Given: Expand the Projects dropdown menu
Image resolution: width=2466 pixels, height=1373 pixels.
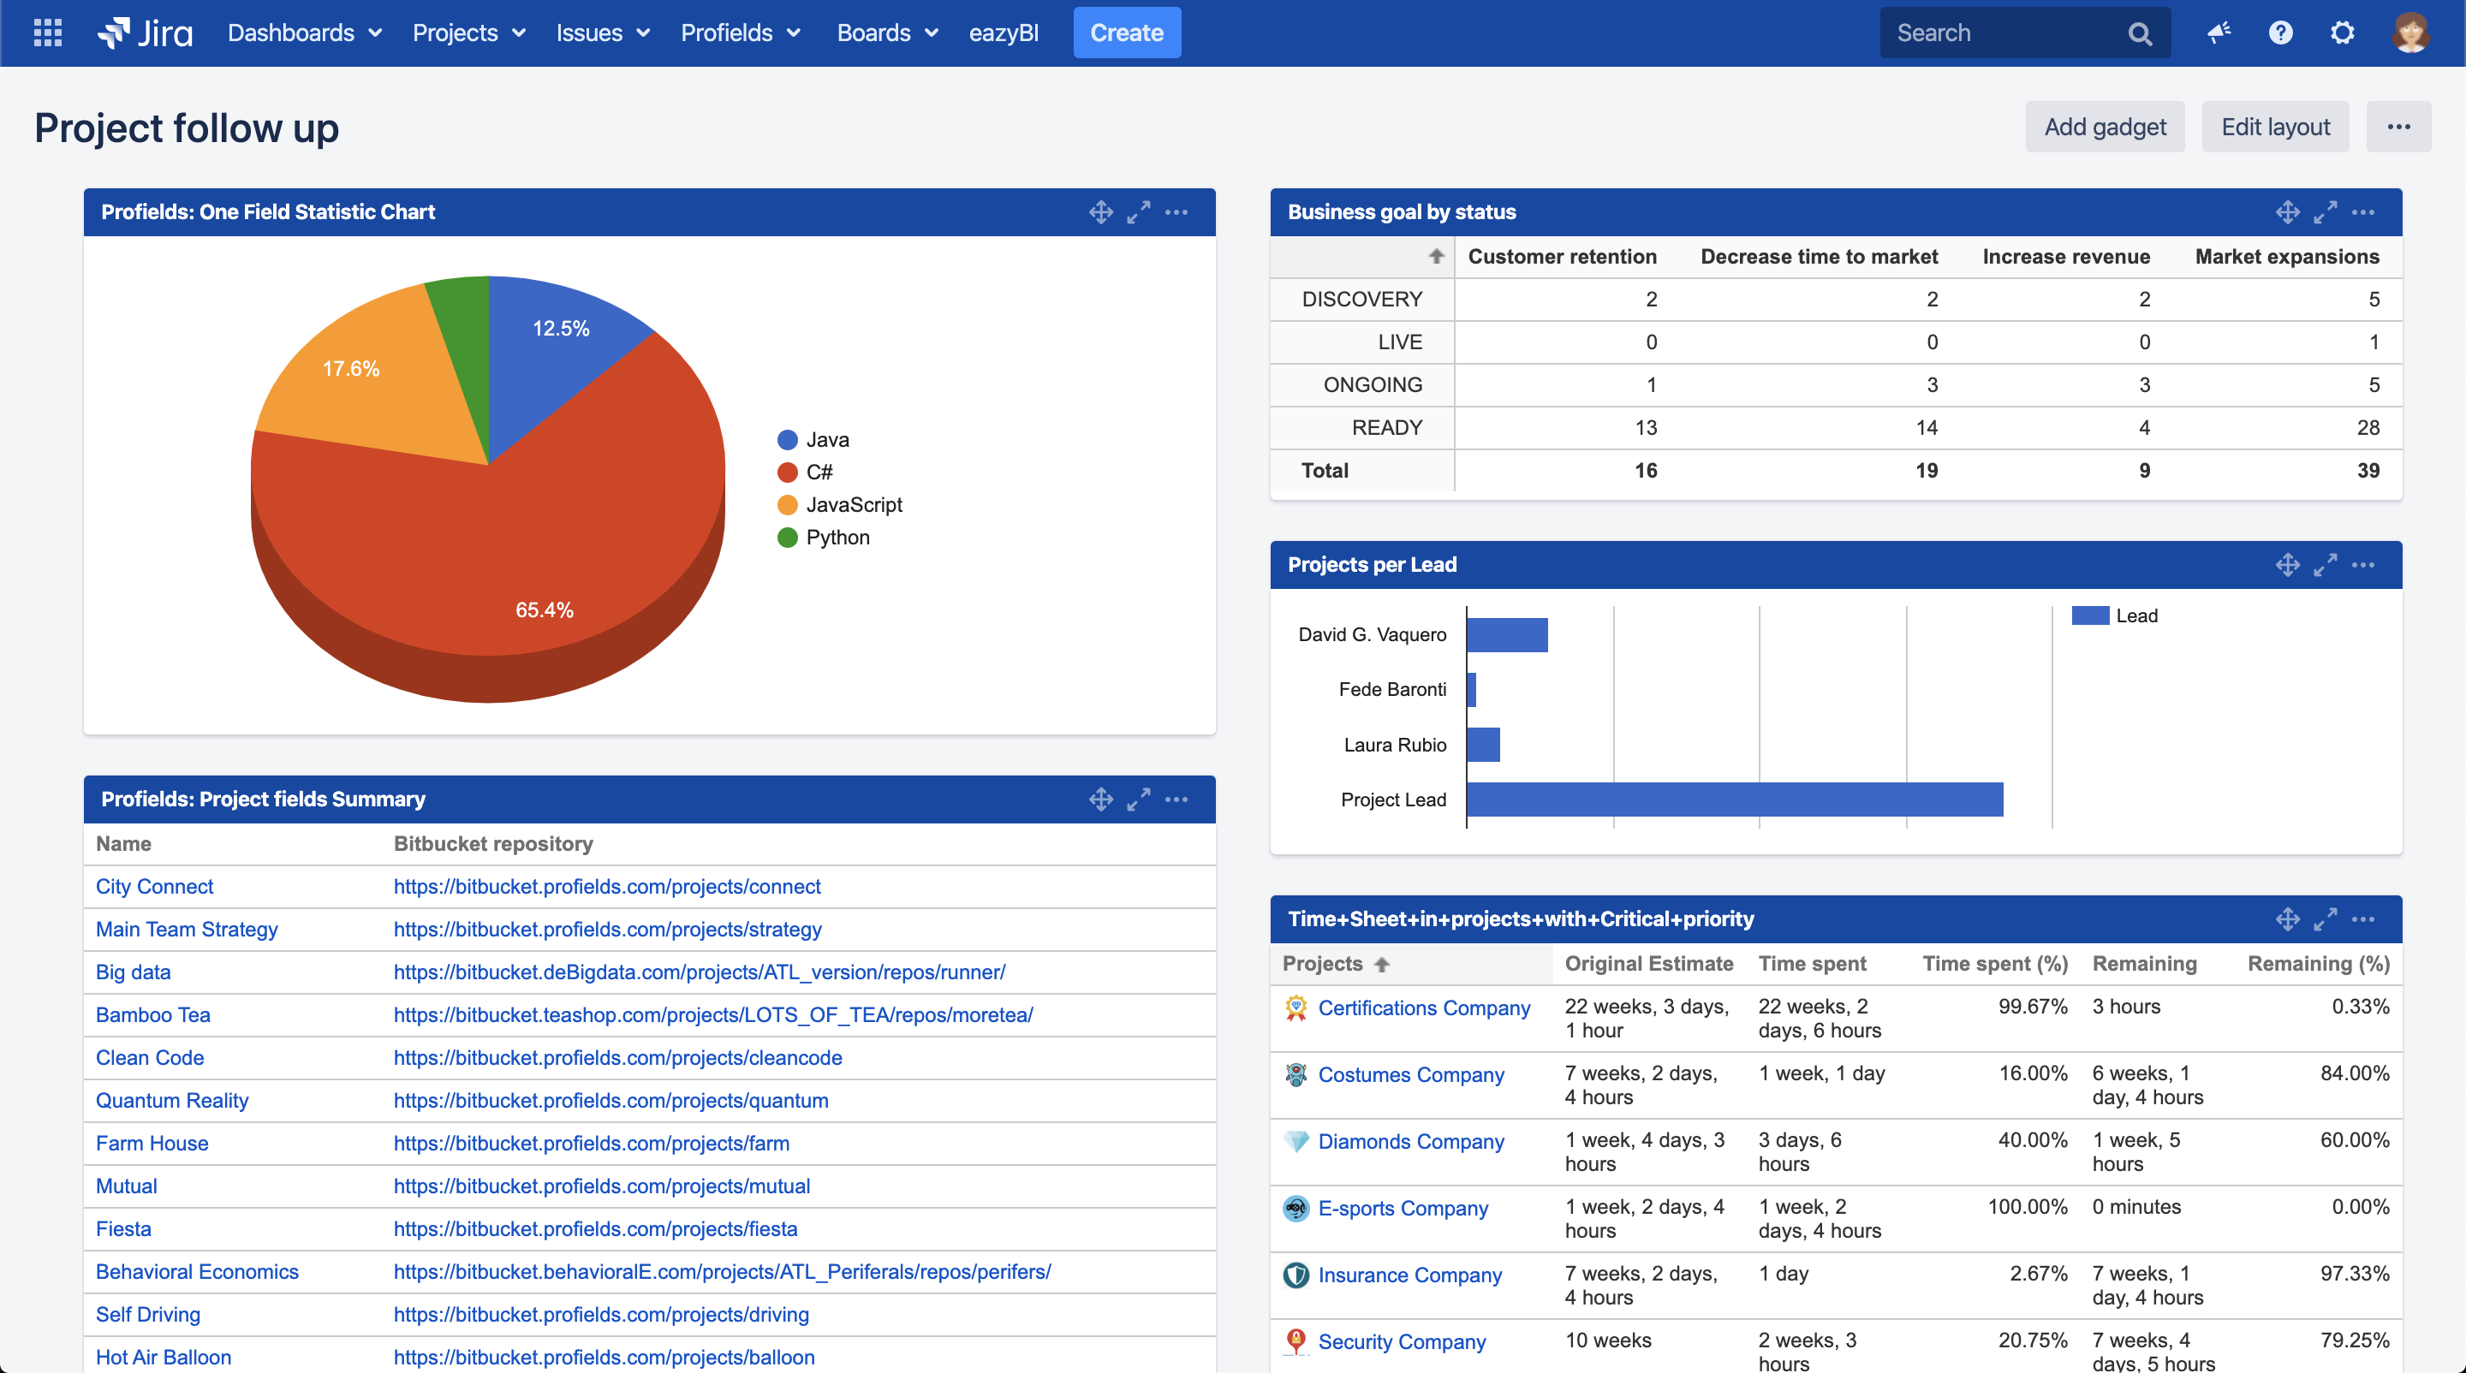Looking at the screenshot, I should 469,33.
